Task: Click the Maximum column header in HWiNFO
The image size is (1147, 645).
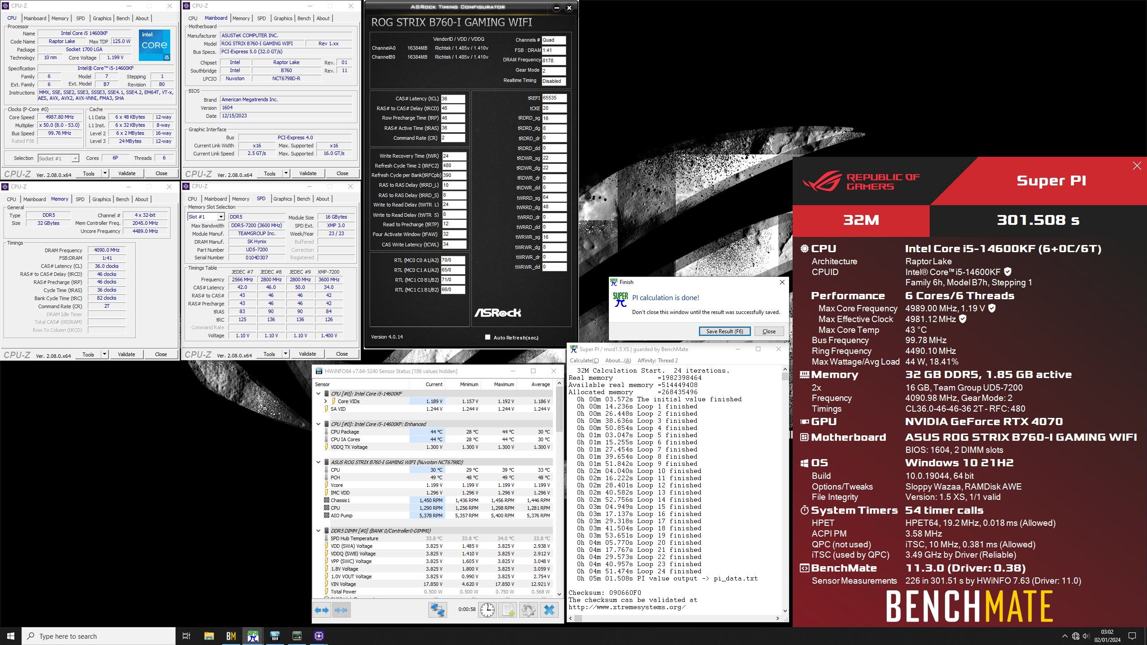Action: [x=498, y=384]
